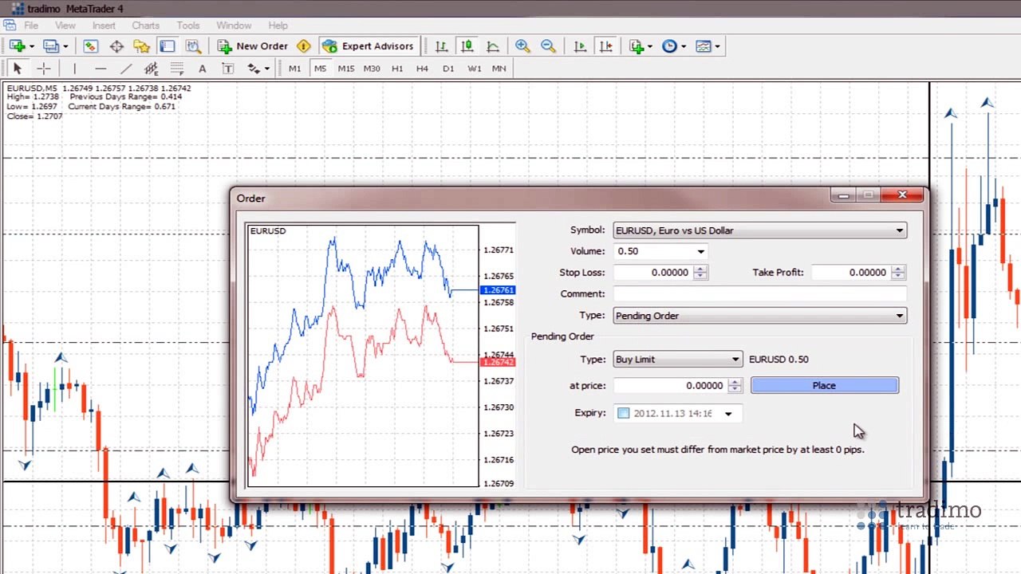Open the Insert menu
Image resolution: width=1021 pixels, height=574 pixels.
[104, 26]
